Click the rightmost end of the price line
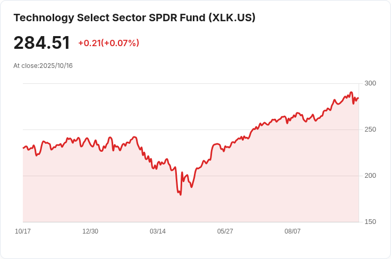This screenshot has height=259, width=391. [359, 98]
